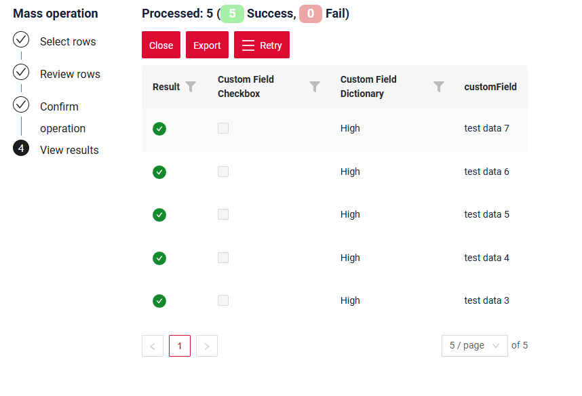This screenshot has height=396, width=582.
Task: Click green checkmark in test data 5 row
Action: point(159,215)
